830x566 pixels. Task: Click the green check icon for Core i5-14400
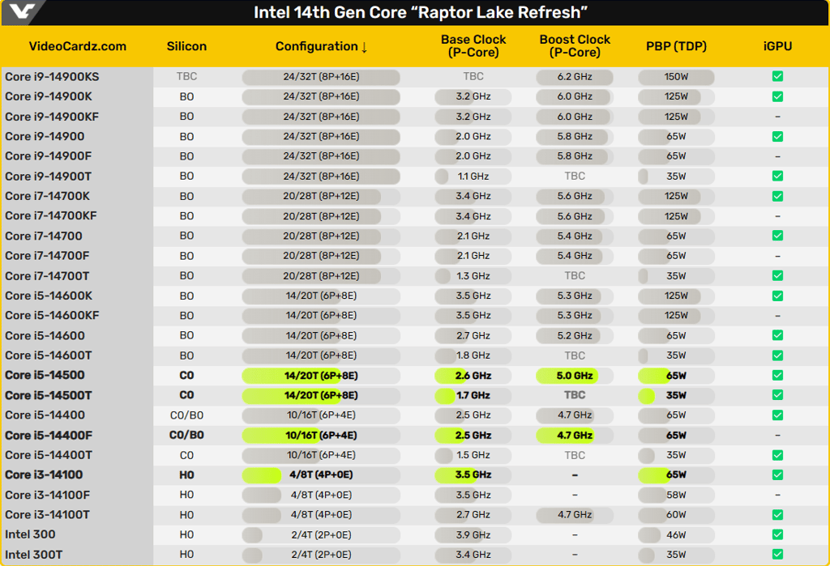pyautogui.click(x=777, y=415)
